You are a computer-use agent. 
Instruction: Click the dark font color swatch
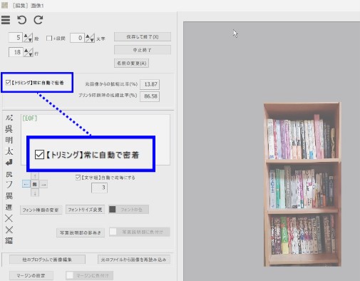coord(112,210)
